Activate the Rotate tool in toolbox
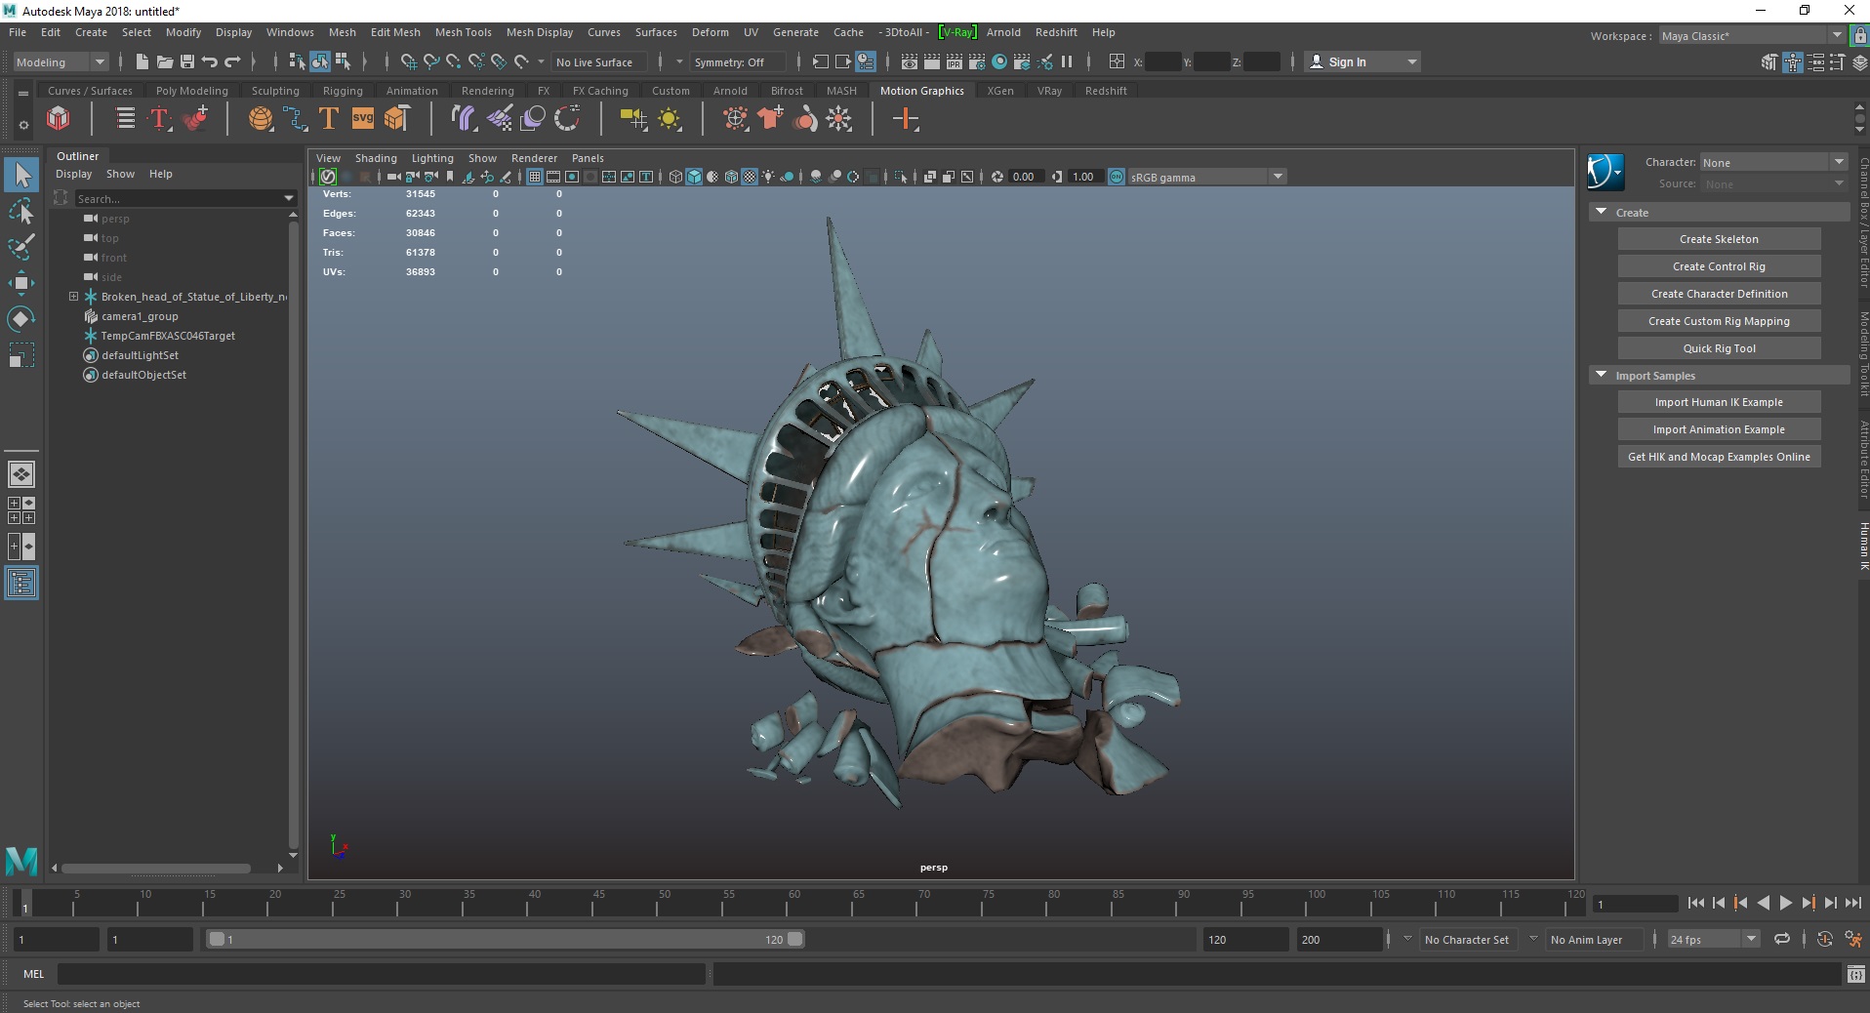This screenshot has width=1870, height=1013. pos(21,319)
